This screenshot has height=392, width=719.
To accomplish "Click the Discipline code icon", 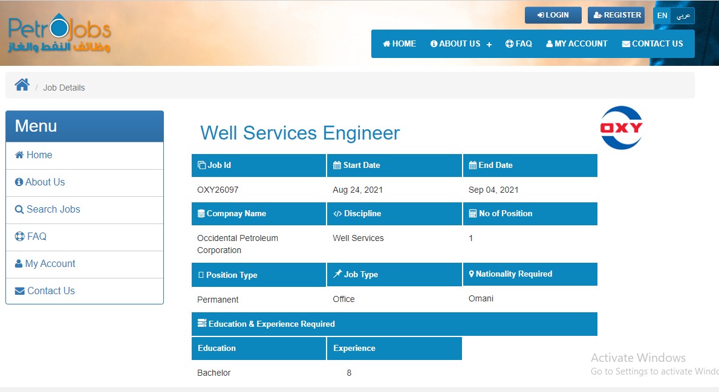I will click(337, 214).
